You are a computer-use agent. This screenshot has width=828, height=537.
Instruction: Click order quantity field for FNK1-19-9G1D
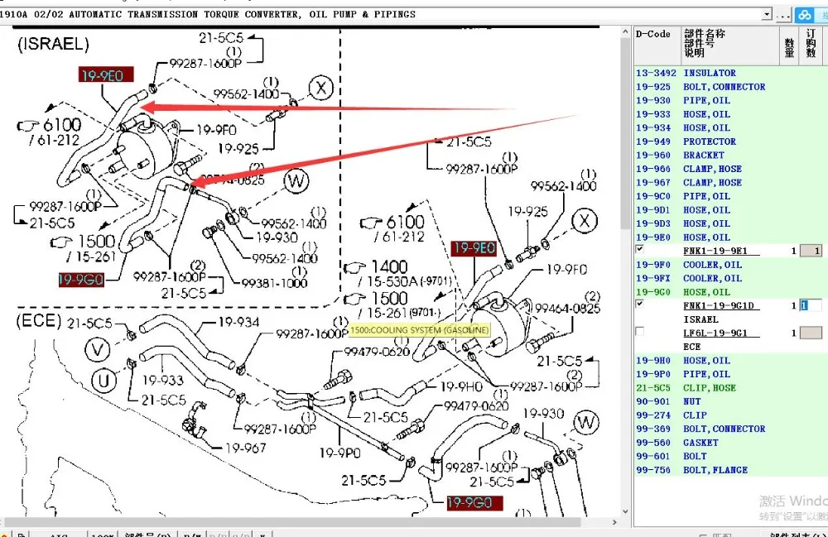(x=811, y=305)
